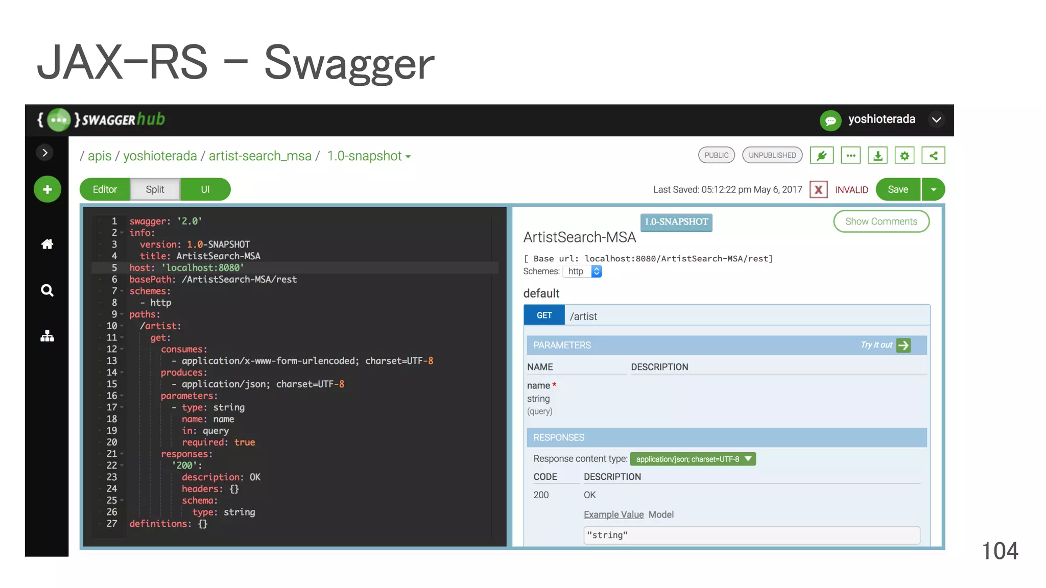Expand the sidebar with chevron arrow
The height and width of the screenshot is (588, 1046).
tap(45, 153)
